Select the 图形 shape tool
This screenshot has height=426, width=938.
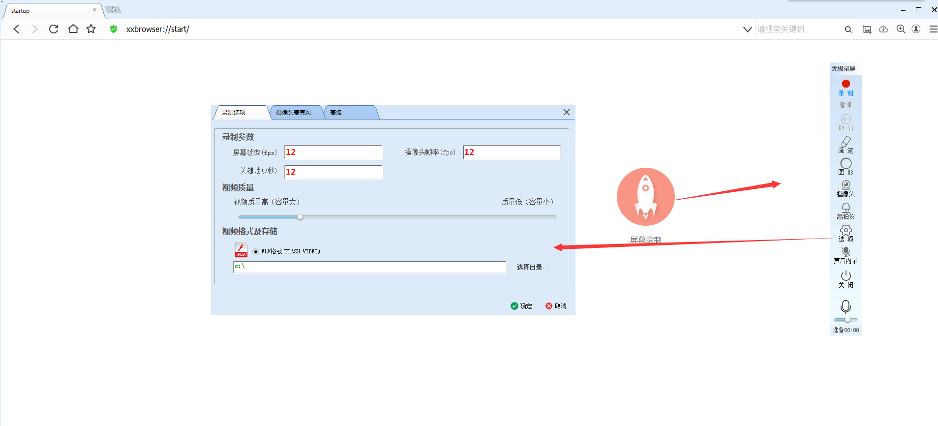(846, 167)
